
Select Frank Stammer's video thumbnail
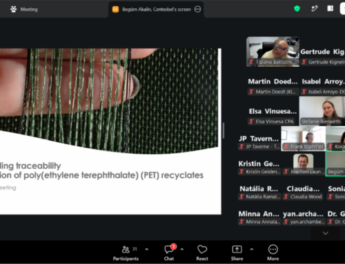pyautogui.click(x=304, y=139)
